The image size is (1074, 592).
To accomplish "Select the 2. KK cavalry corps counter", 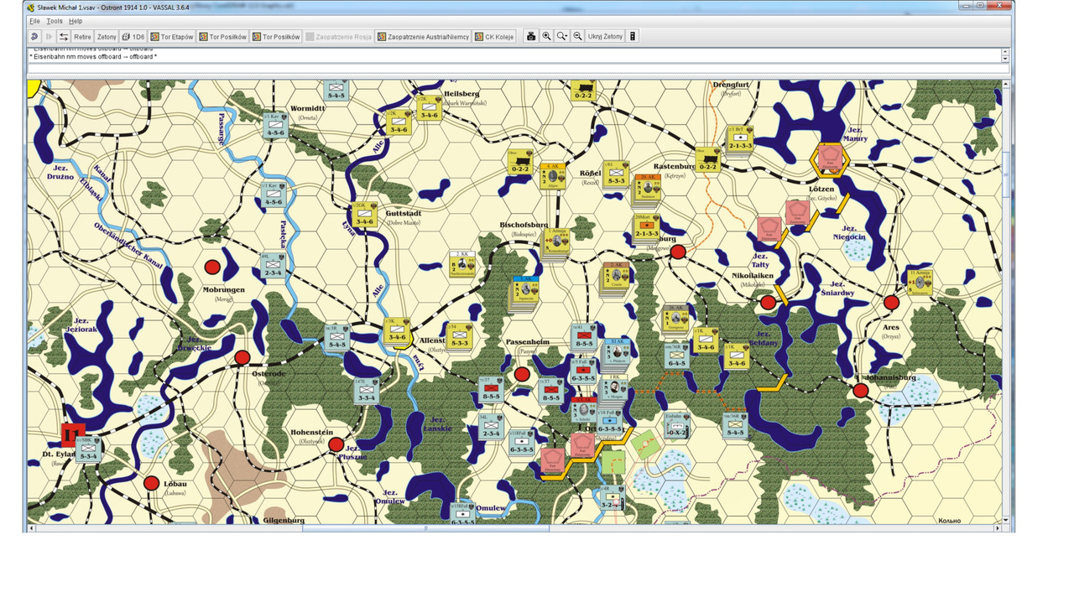I will click(x=462, y=264).
